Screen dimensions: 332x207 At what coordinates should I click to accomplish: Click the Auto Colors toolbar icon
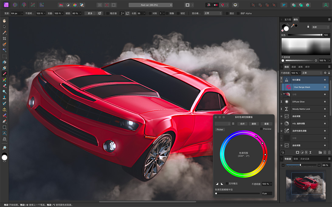[x=75, y=5]
